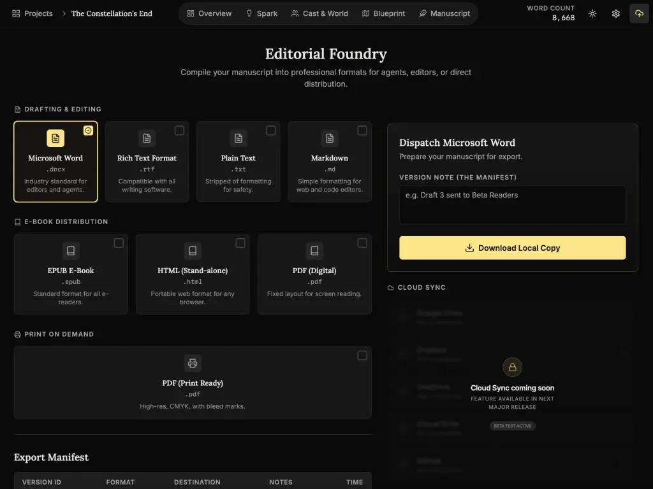Click the Microsoft Word document icon

[55, 138]
